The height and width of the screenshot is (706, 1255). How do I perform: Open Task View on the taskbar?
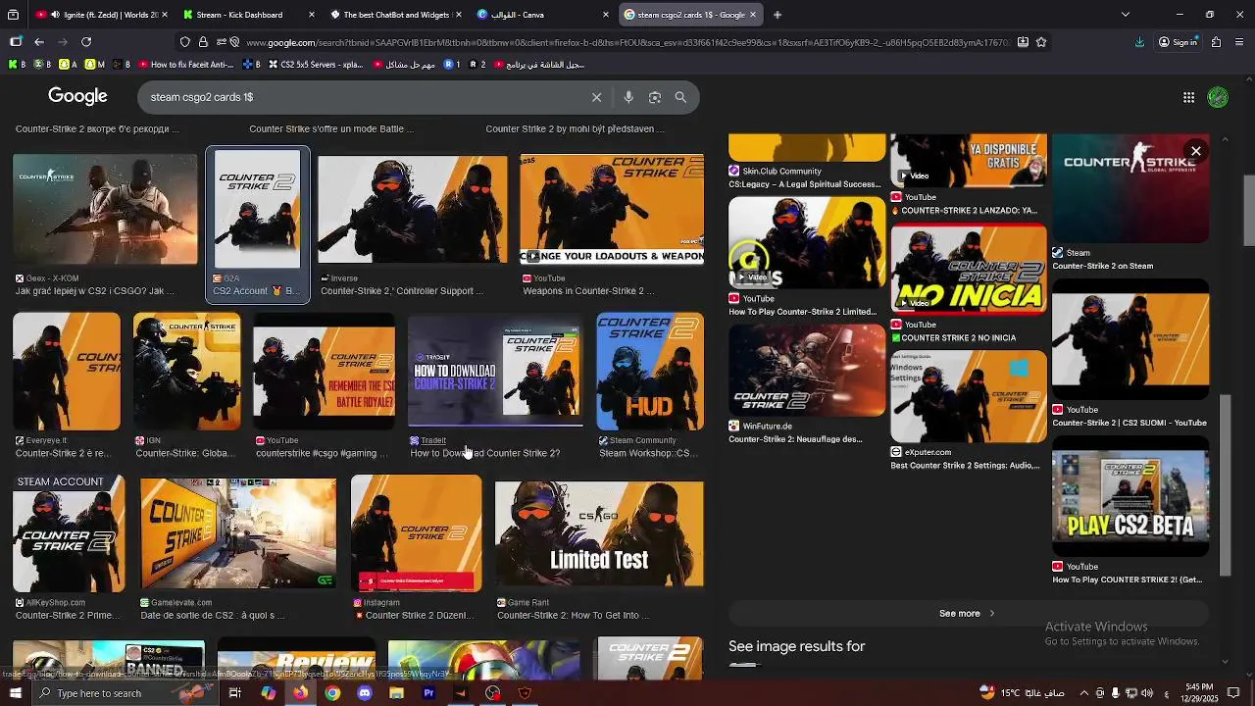(234, 693)
